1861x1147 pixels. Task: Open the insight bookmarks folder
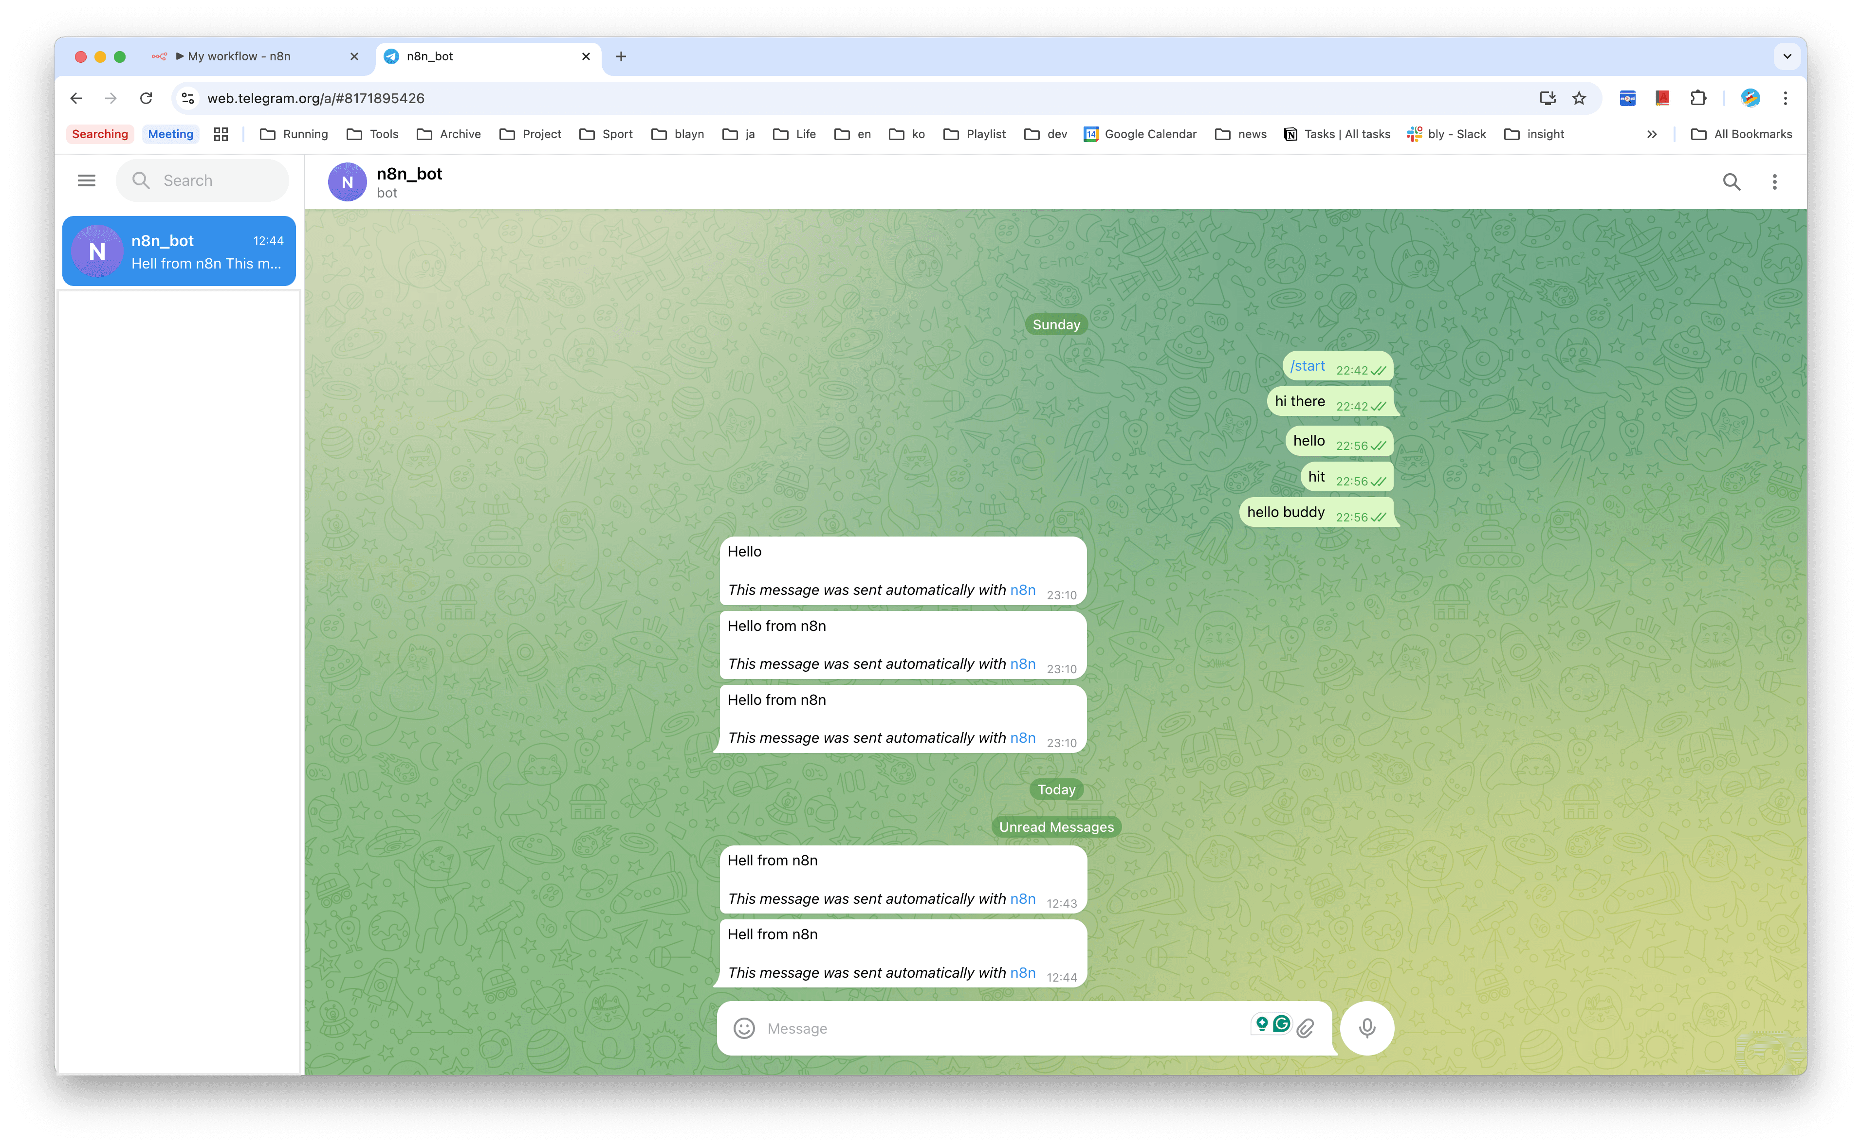coord(1535,134)
